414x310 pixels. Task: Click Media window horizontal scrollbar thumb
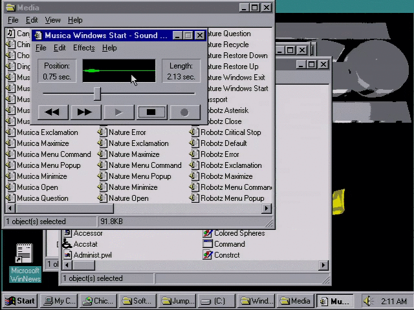point(65,208)
